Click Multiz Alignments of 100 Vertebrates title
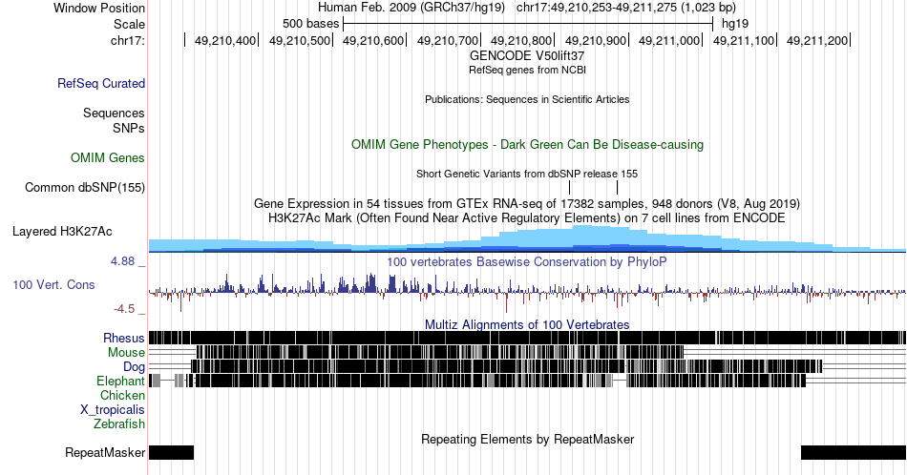The image size is (907, 475). tap(527, 324)
